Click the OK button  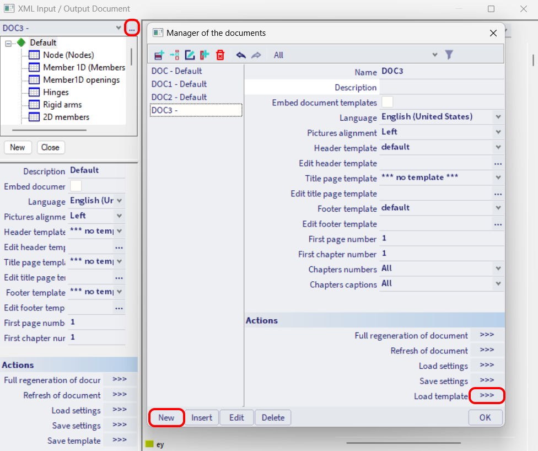(x=485, y=417)
